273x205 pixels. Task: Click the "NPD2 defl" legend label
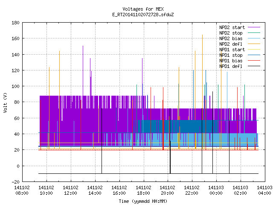coord(231,44)
